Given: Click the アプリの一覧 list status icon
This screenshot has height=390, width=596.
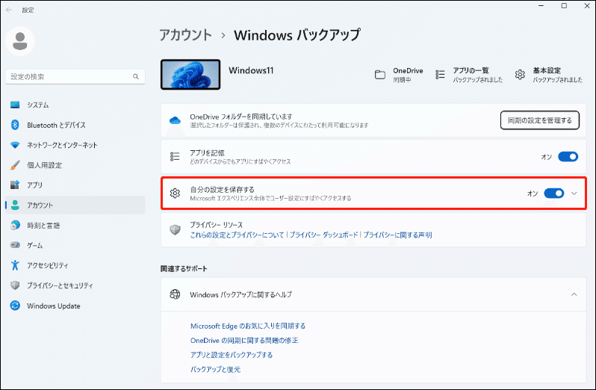Looking at the screenshot, I should pos(440,75).
